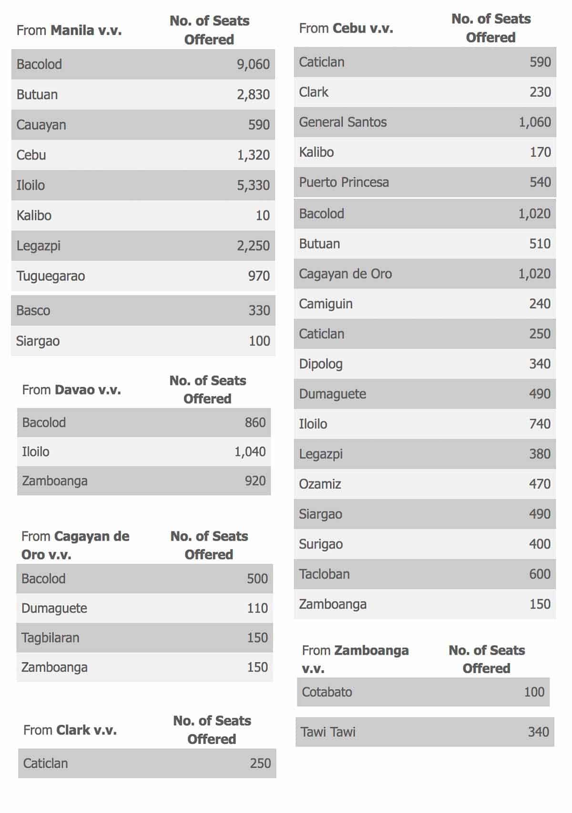Viewport: 572px width, 813px height.
Task: Select the Butuan 2,830 seats row
Action: [x=143, y=94]
